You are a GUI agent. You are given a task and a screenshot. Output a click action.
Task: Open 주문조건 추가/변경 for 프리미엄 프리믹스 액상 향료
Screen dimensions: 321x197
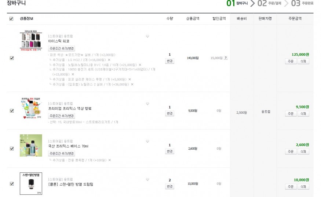62,116
